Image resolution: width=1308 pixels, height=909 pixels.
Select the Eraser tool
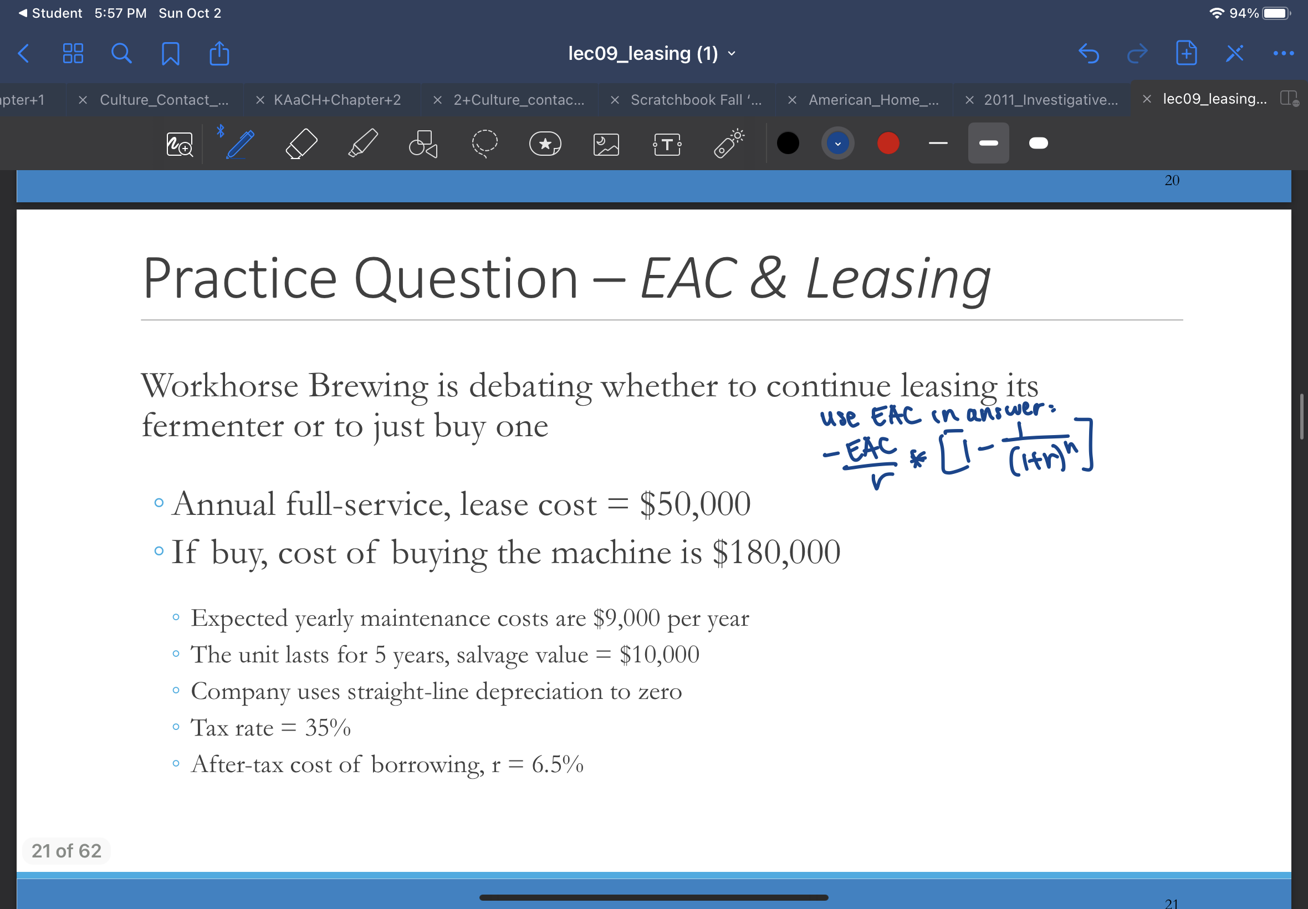[302, 142]
